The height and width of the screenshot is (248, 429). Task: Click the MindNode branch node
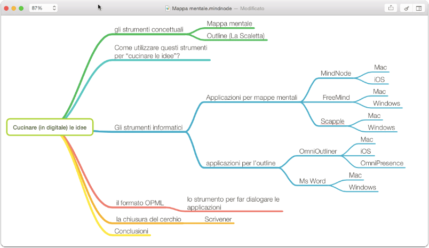[336, 73]
